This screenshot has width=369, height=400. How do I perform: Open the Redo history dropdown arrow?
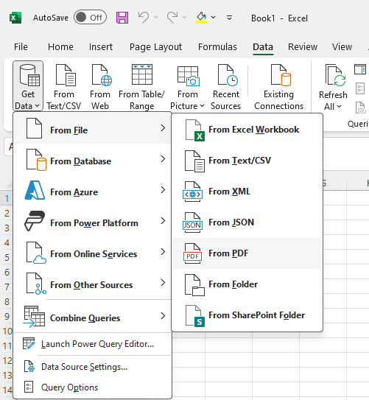(184, 18)
